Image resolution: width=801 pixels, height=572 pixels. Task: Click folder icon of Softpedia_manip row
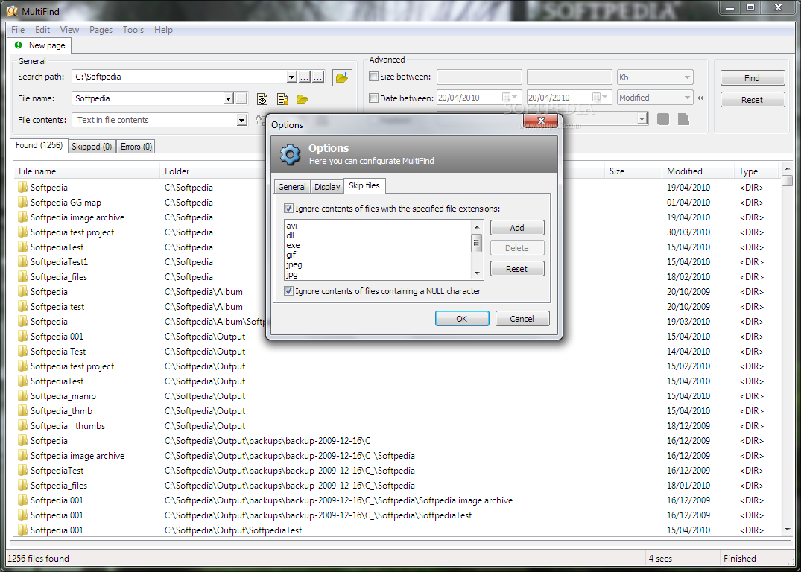point(22,395)
